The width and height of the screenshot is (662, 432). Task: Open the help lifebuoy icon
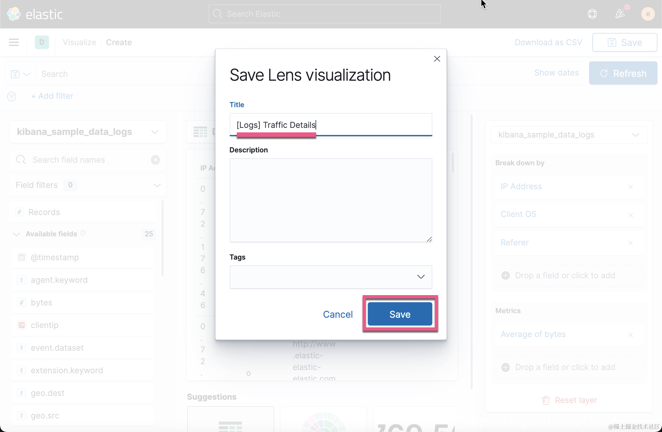click(592, 14)
